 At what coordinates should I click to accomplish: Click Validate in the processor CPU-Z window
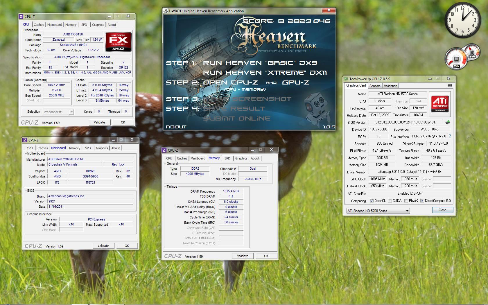pyautogui.click(x=99, y=122)
